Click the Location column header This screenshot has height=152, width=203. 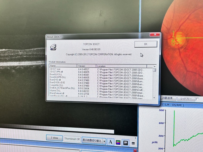pyautogui.click(x=124, y=66)
